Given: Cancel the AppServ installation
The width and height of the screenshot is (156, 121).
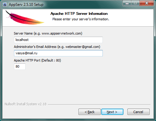Looking at the screenshot, I should coord(138,112).
